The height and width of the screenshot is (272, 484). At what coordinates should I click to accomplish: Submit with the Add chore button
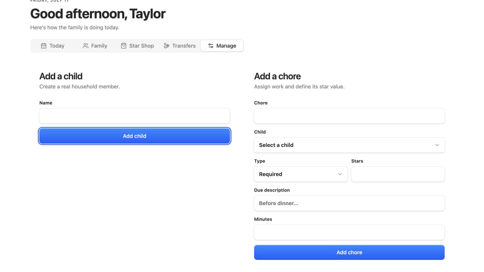coord(349,252)
